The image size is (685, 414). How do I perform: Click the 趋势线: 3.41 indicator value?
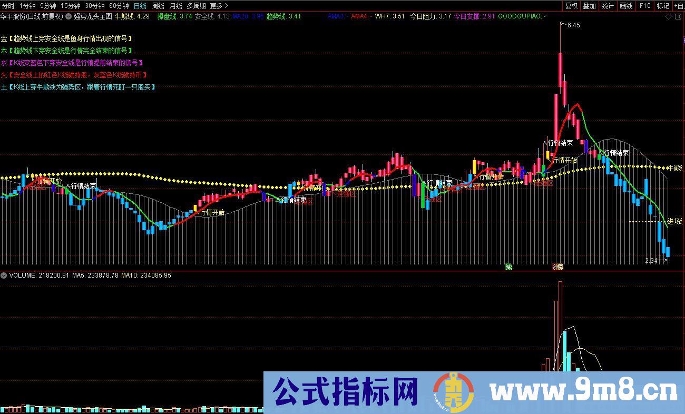[x=283, y=16]
